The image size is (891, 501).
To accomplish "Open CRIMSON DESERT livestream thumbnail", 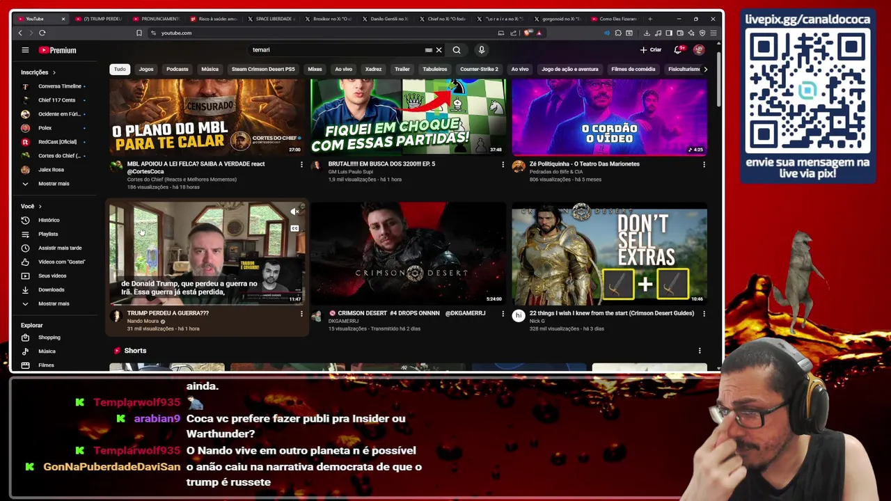I will 408,254.
